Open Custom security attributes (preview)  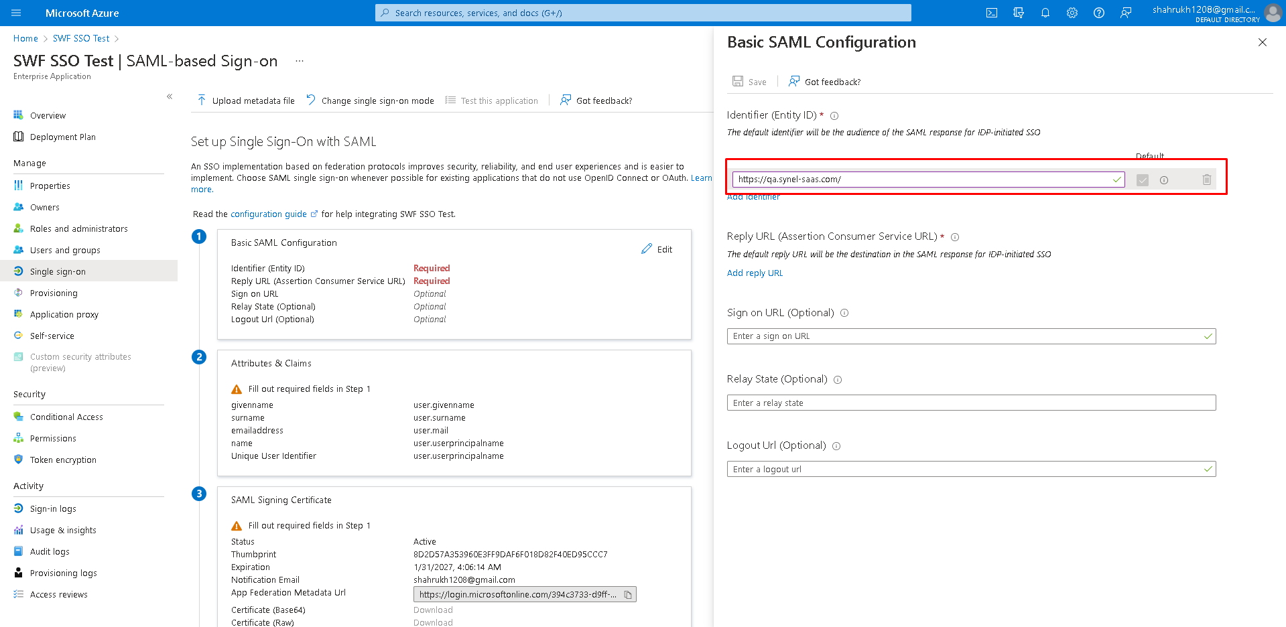coord(80,362)
